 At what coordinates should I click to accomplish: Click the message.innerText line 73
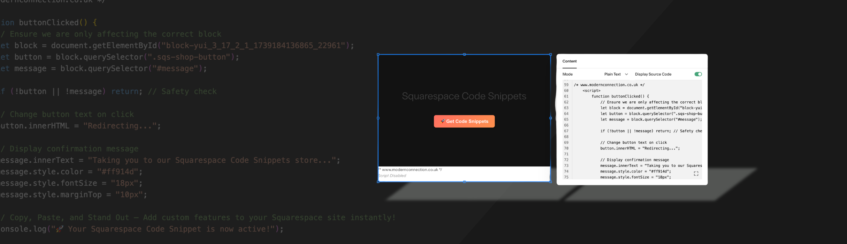(x=651, y=165)
